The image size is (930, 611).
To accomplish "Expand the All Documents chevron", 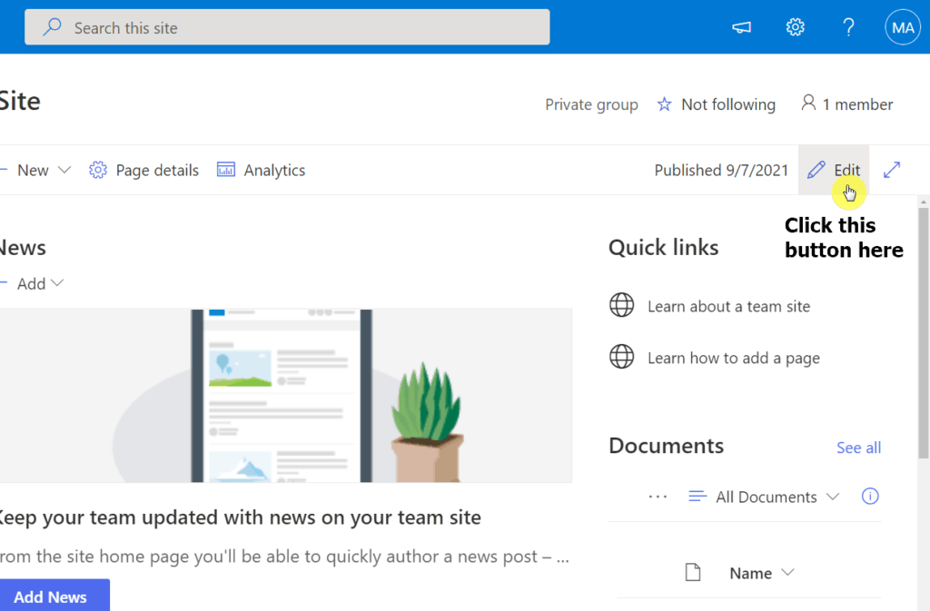I will click(833, 496).
